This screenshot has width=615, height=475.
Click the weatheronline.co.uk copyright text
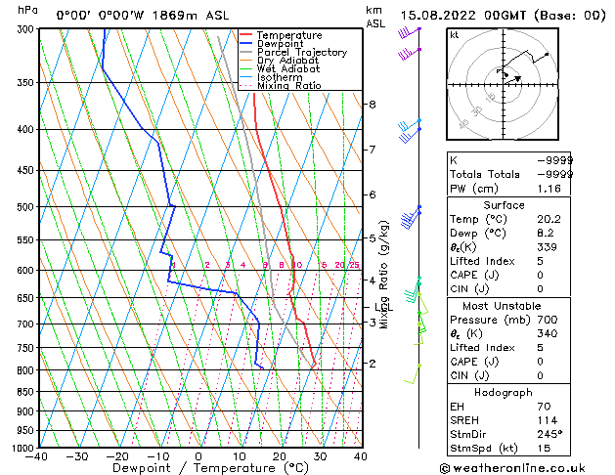pyautogui.click(x=512, y=468)
